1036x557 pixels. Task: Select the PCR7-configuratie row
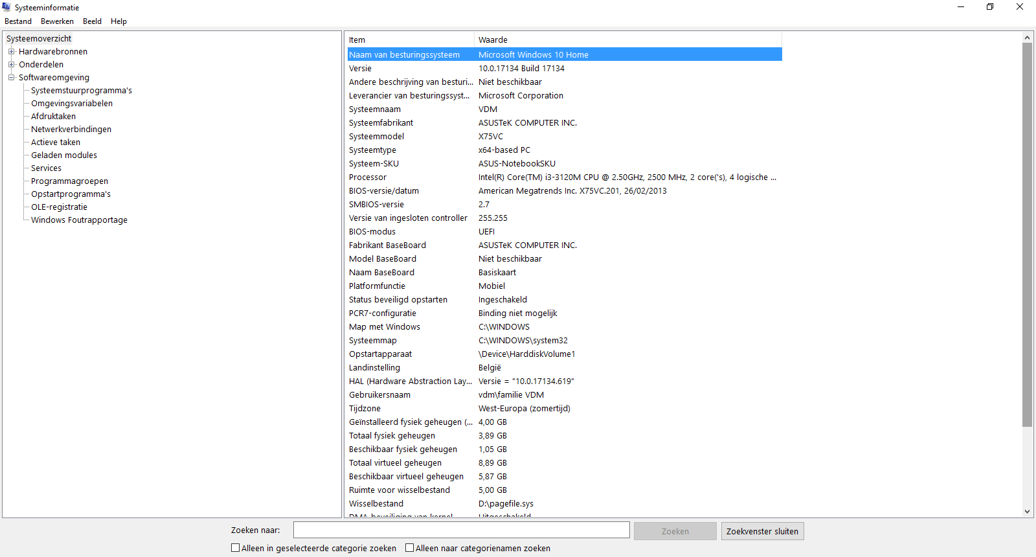[565, 313]
